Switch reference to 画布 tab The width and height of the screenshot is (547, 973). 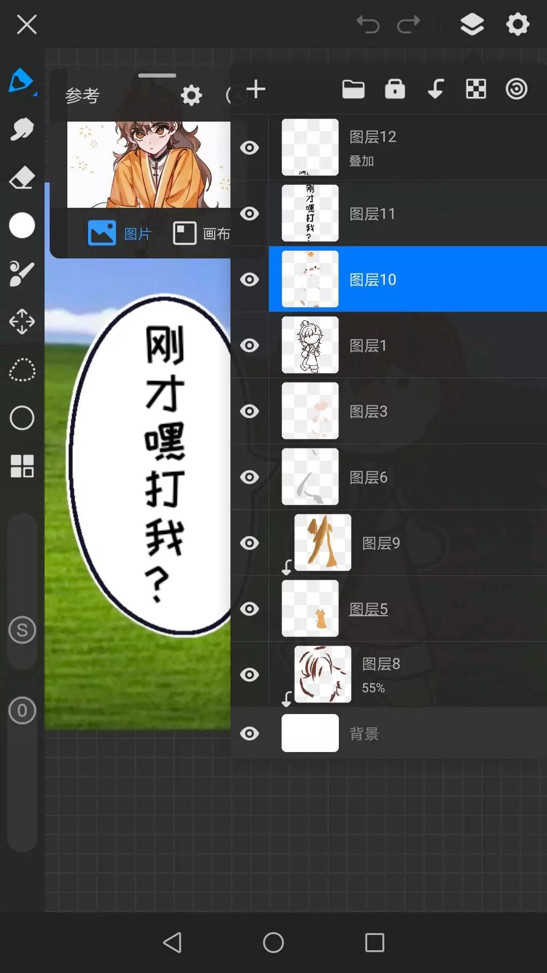(x=202, y=234)
